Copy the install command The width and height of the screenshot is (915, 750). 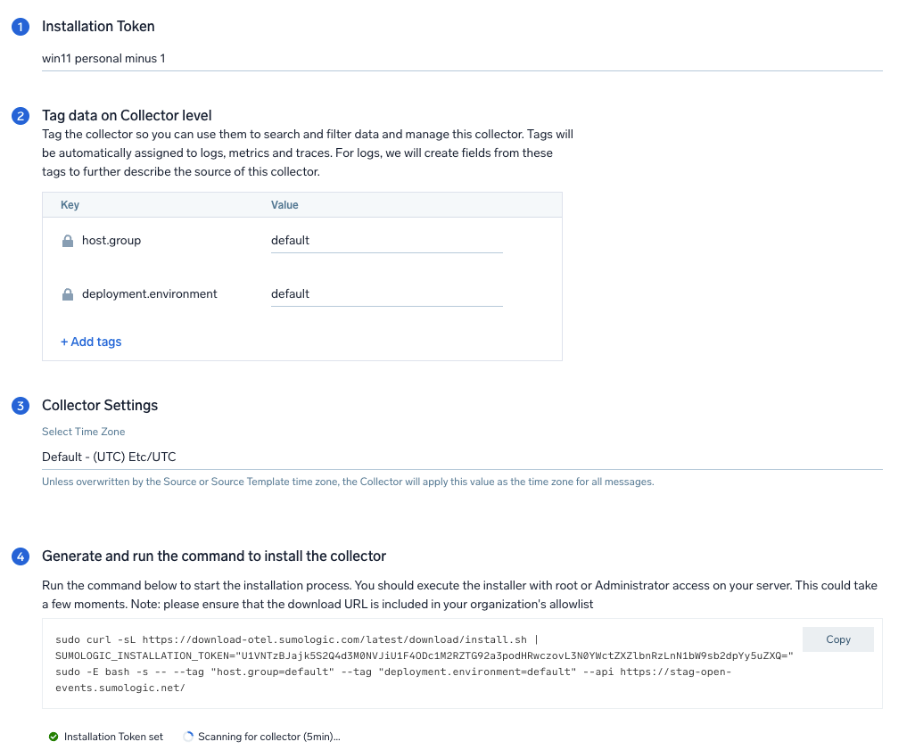837,639
